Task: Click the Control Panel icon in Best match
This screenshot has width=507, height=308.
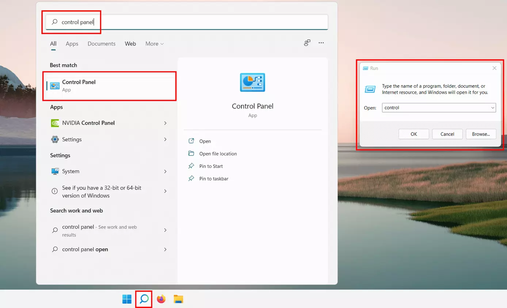Action: (x=55, y=86)
